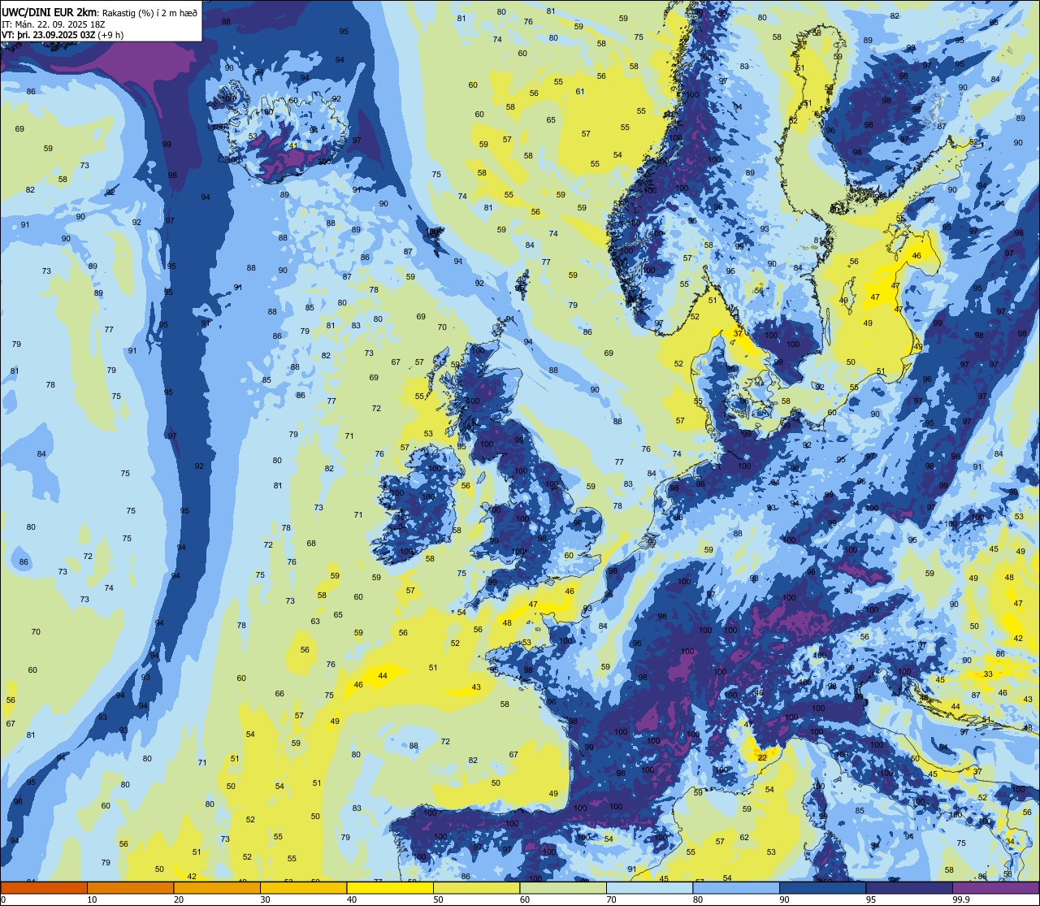The height and width of the screenshot is (906, 1040).
Task: Click the 'Rakastig (%) í 2 m hæð' label
Action: [x=150, y=12]
